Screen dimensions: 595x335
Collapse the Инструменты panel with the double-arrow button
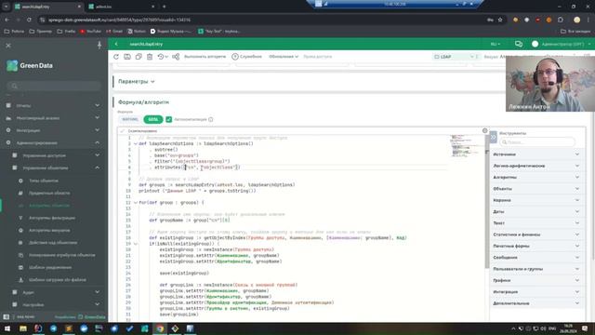(493, 137)
